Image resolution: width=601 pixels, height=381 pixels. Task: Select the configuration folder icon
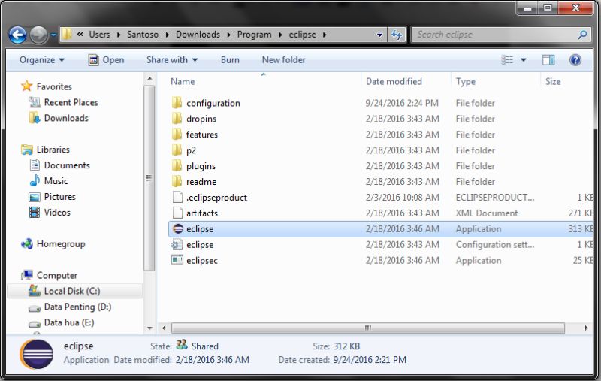point(177,103)
